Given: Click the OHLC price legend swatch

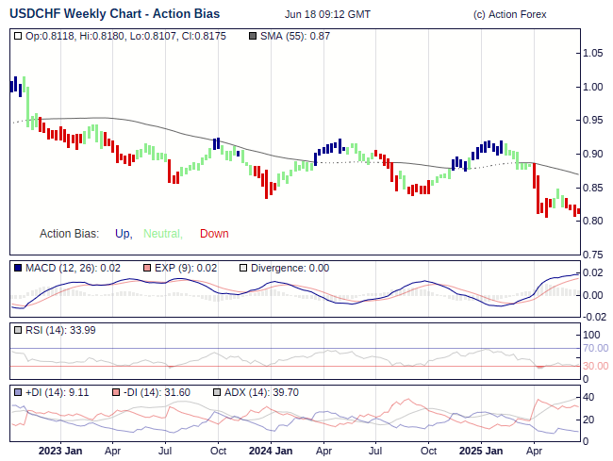Looking at the screenshot, I should coord(18,36).
